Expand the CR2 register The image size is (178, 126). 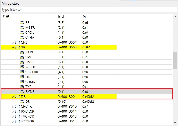click(x=13, y=42)
